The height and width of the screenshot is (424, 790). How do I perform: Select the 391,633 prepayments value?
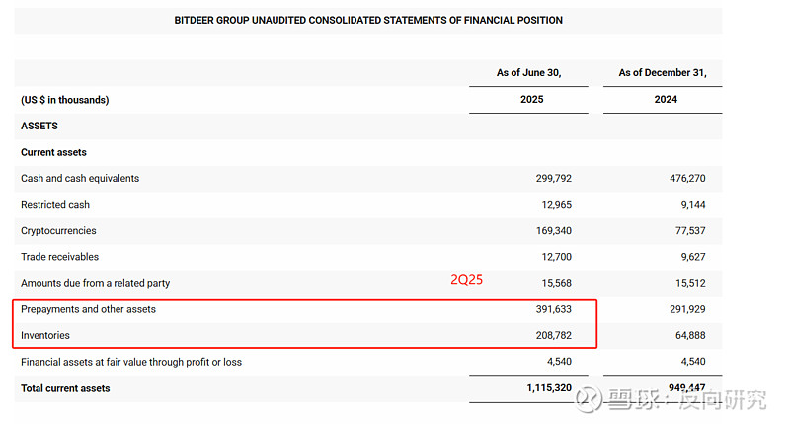(553, 309)
